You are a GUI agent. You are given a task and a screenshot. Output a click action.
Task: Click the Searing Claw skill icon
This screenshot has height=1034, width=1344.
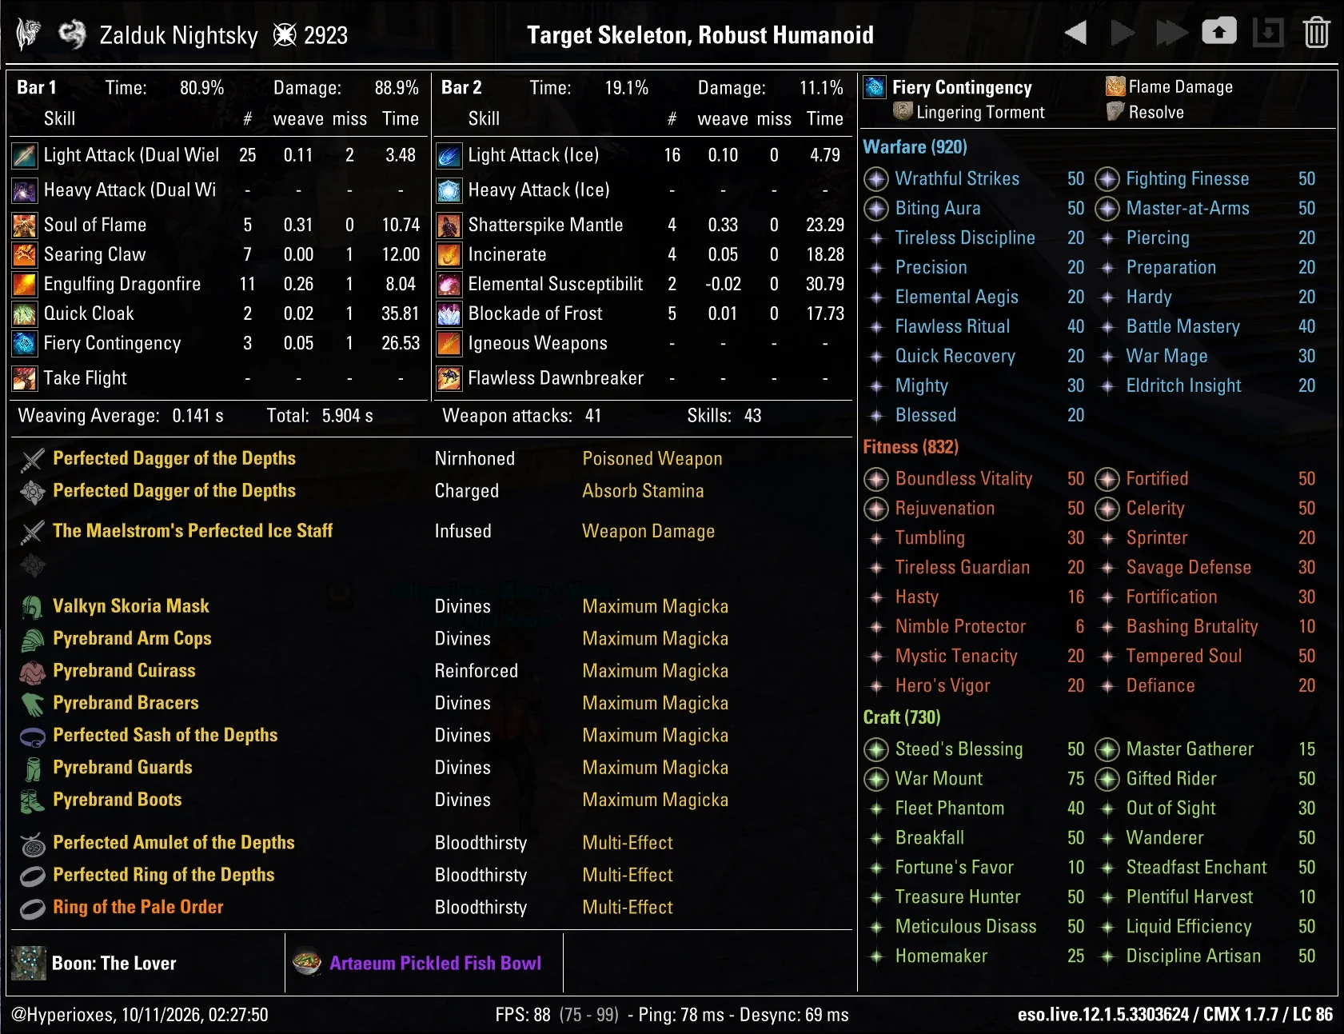[x=25, y=254]
